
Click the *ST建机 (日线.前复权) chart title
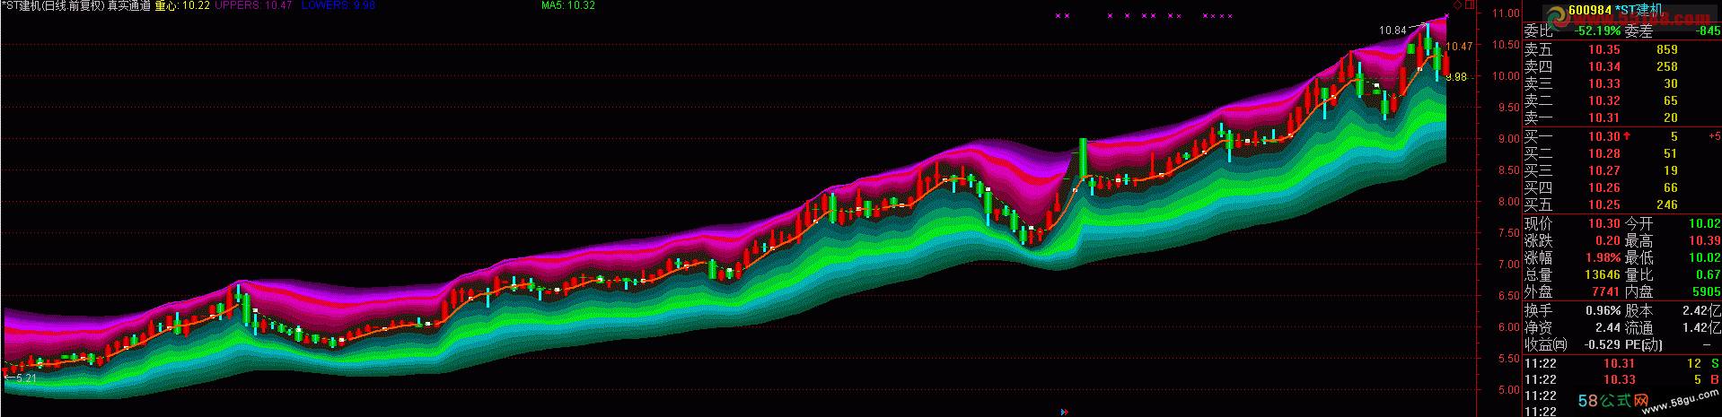(51, 5)
